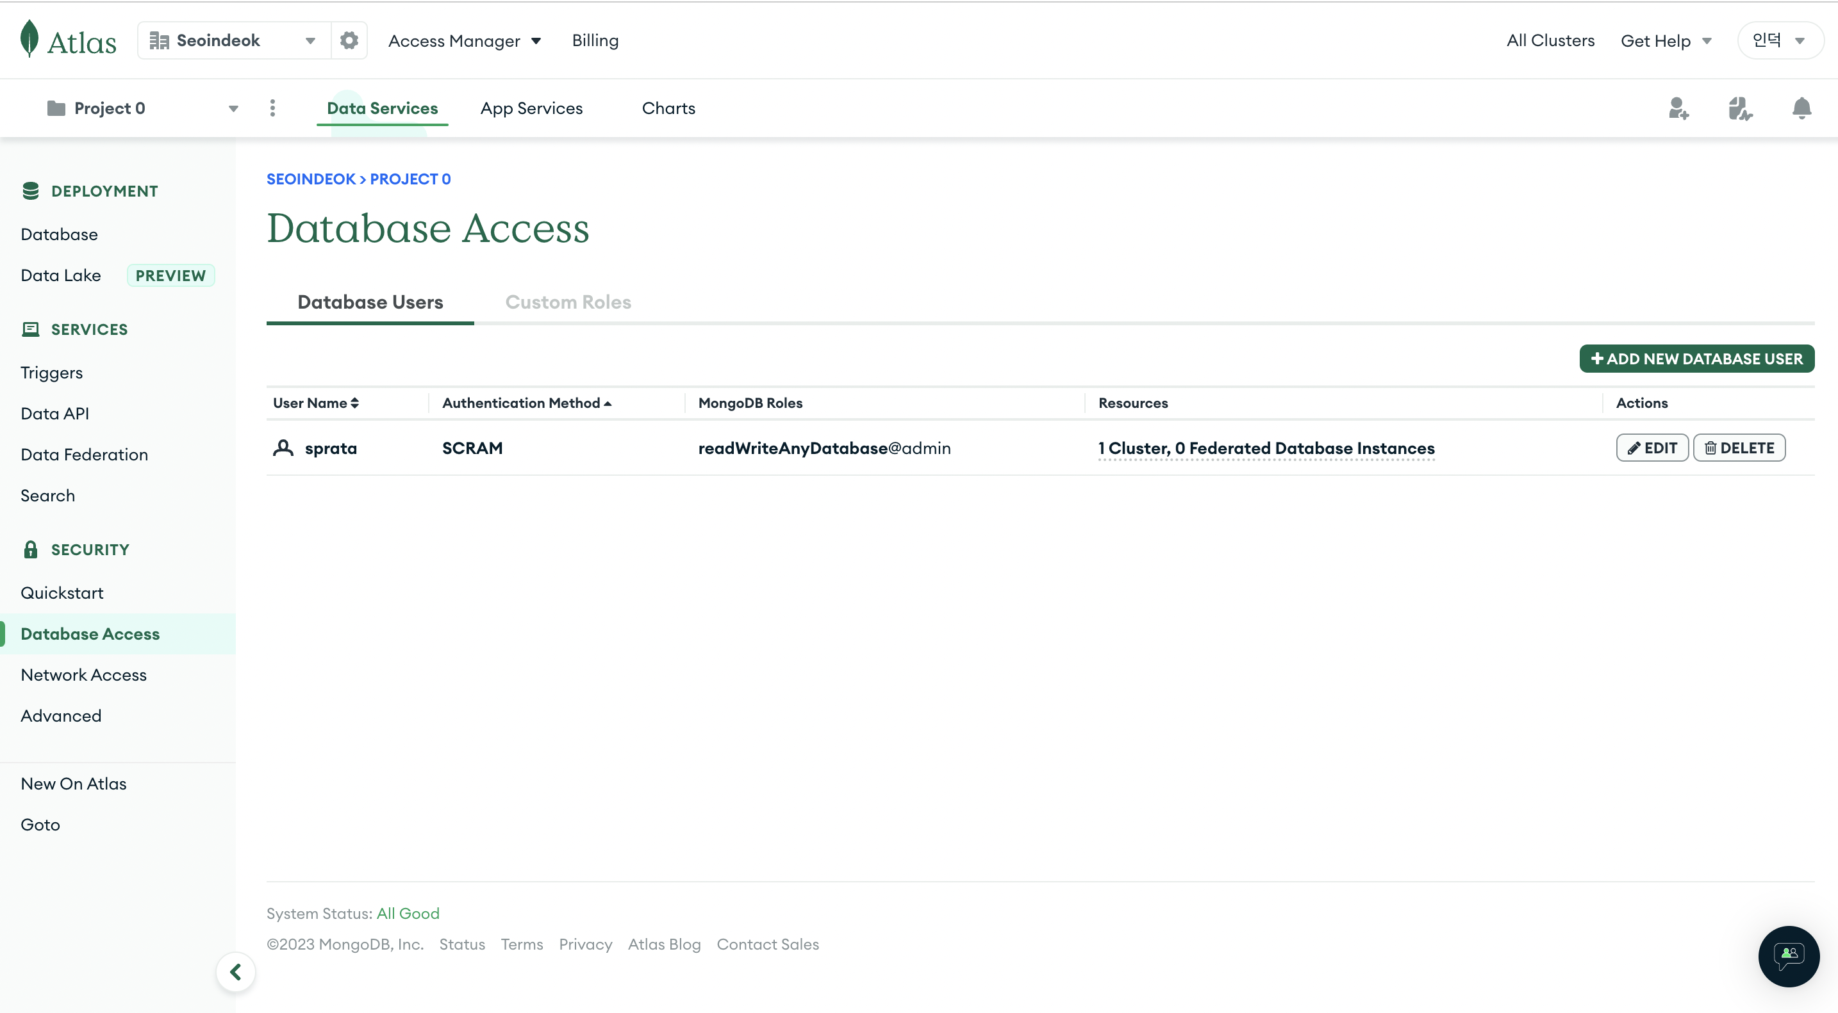
Task: Click Goto in sidebar
Action: [40, 825]
